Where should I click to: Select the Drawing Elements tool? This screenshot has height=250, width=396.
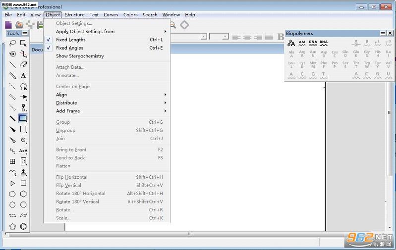23,118
